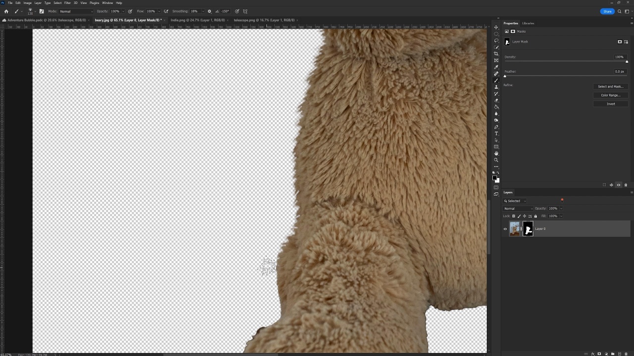The image size is (634, 356).
Task: Select the Crop tool
Action: point(496,54)
